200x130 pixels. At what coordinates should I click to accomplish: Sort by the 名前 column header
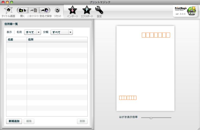(16, 40)
